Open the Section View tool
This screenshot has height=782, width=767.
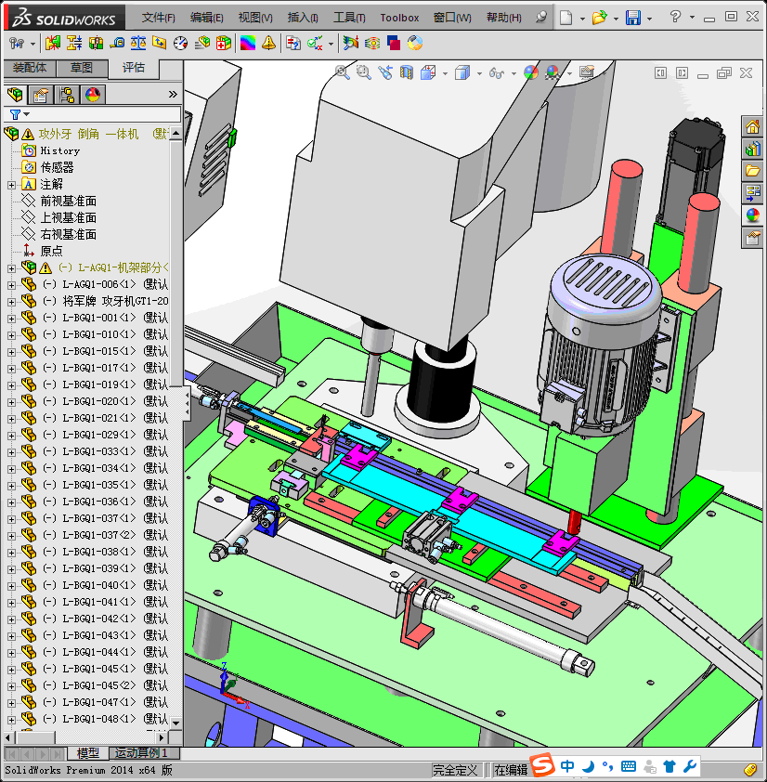point(407,72)
